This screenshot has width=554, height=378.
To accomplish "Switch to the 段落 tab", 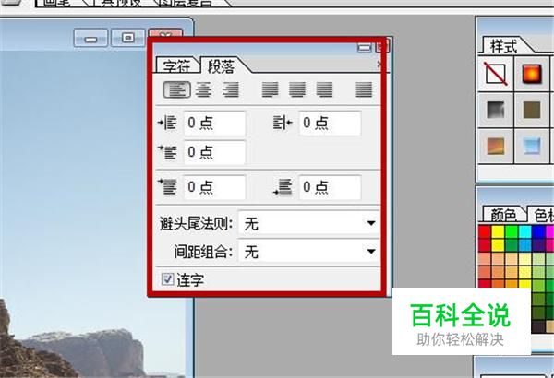I will point(222,65).
